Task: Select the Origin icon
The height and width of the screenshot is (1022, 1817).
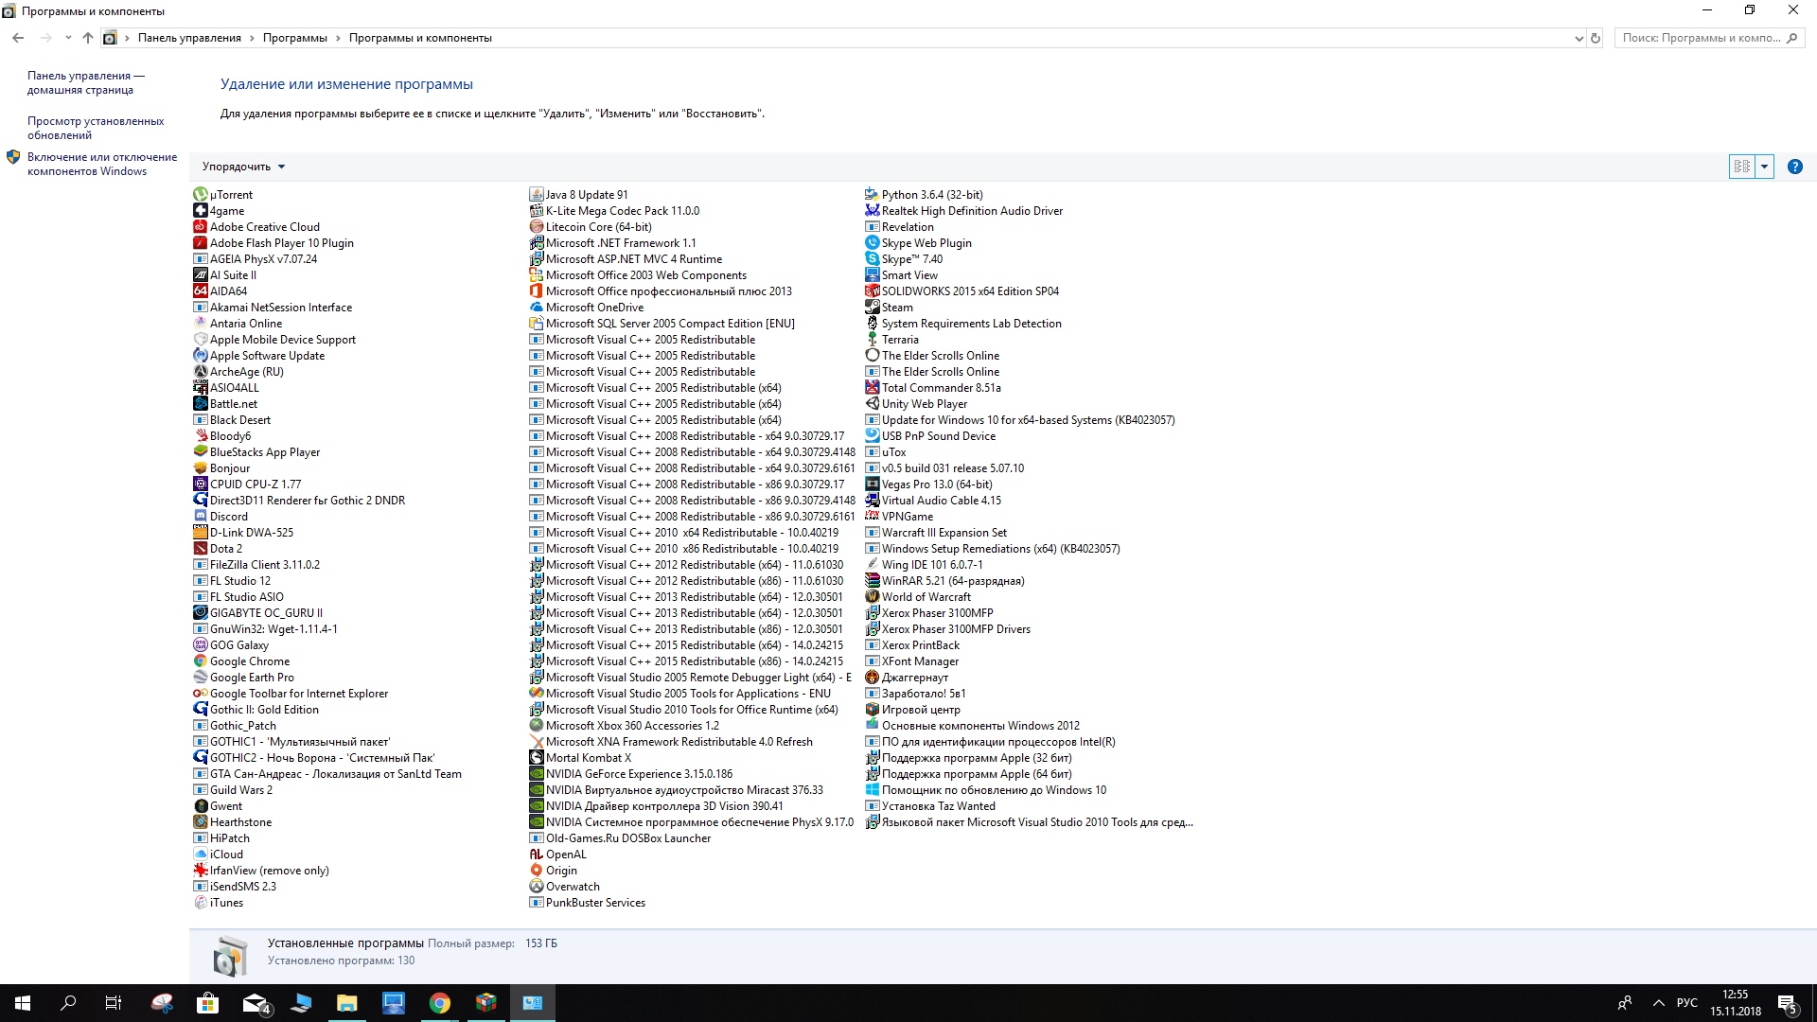Action: click(537, 871)
